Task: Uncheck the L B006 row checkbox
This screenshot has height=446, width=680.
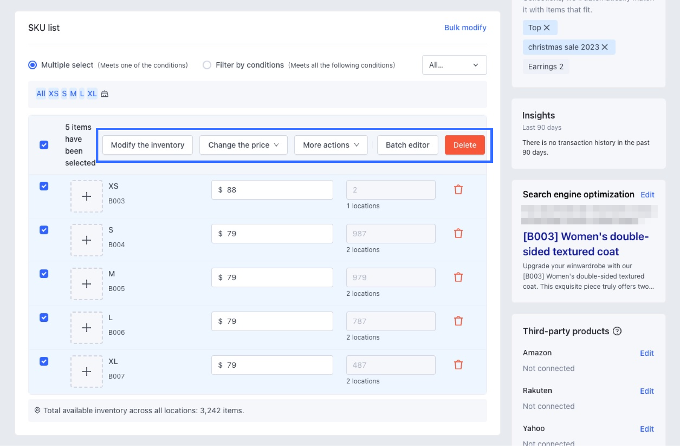Action: 44,317
